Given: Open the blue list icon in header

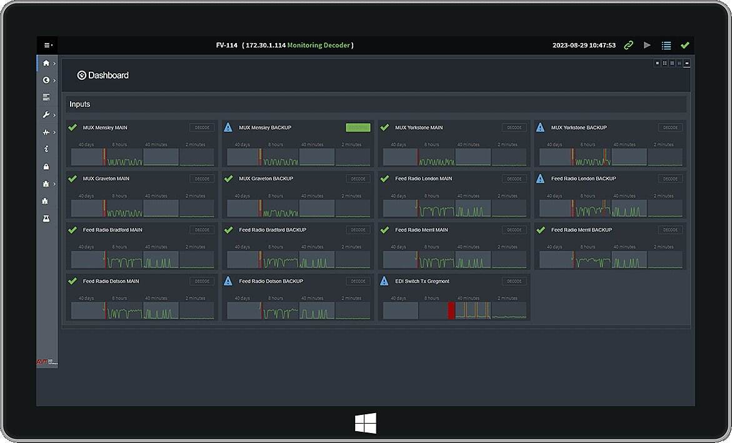Looking at the screenshot, I should pos(666,45).
